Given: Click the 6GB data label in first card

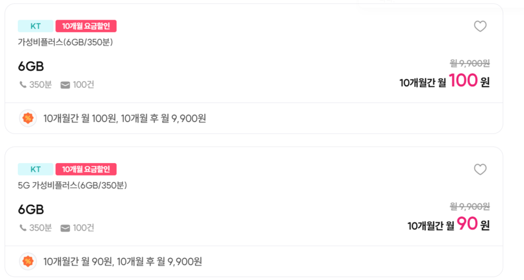Looking at the screenshot, I should 31,66.
